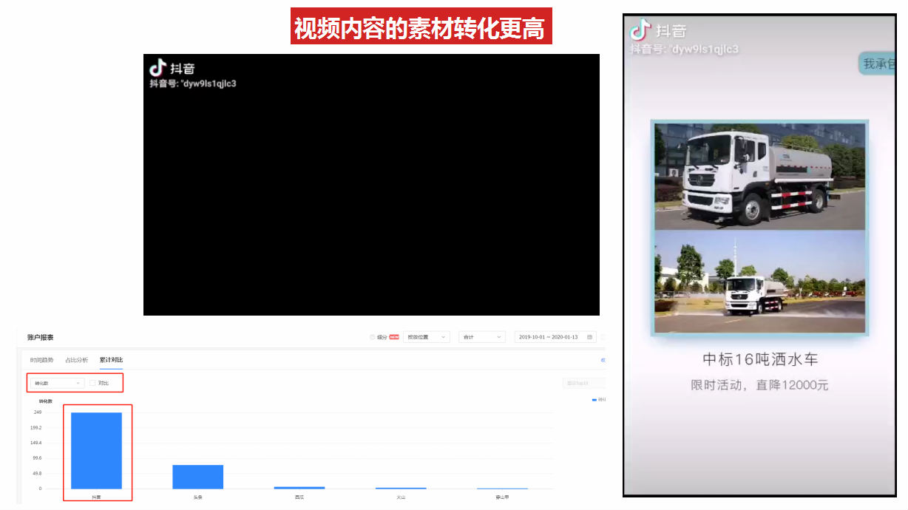Click the 限时活动，直降12000元 text
This screenshot has height=510, width=908.
point(759,385)
